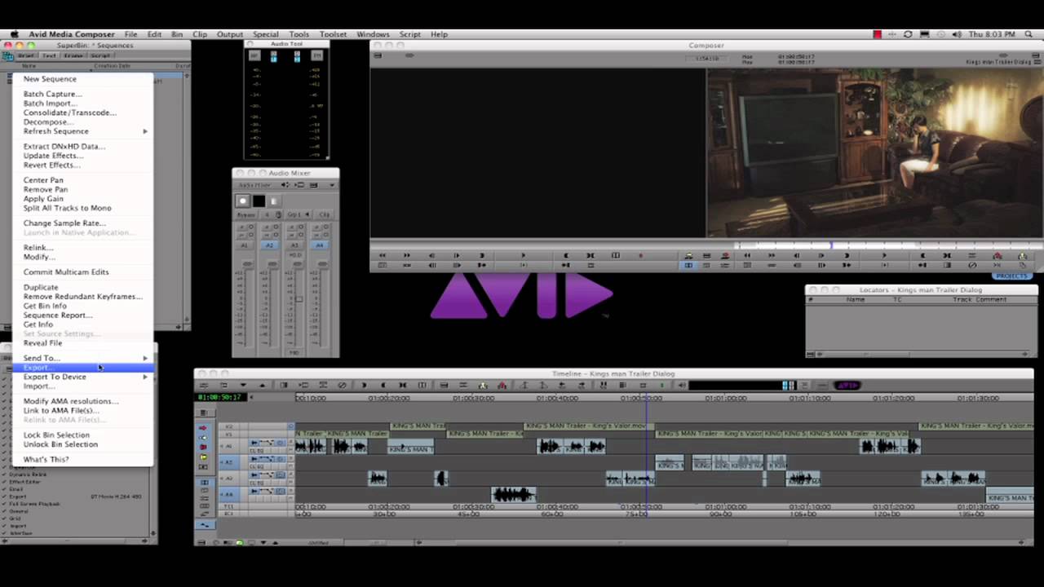The width and height of the screenshot is (1044, 587).
Task: Open the Tools menu in menu bar
Action: tap(299, 34)
